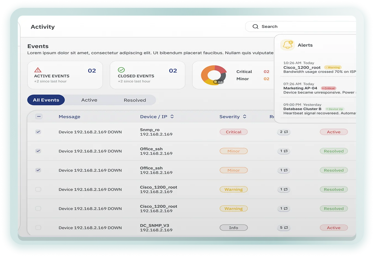The height and width of the screenshot is (257, 374).
Task: Click the Critical severity badge in Snmp_ro row
Action: (234, 132)
